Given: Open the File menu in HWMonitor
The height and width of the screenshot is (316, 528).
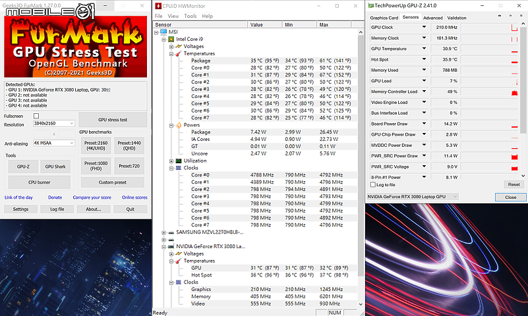Looking at the screenshot, I should click(158, 16).
